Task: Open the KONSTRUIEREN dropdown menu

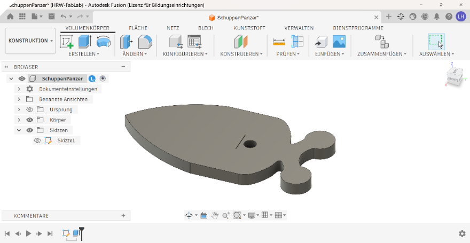Action: pos(241,54)
